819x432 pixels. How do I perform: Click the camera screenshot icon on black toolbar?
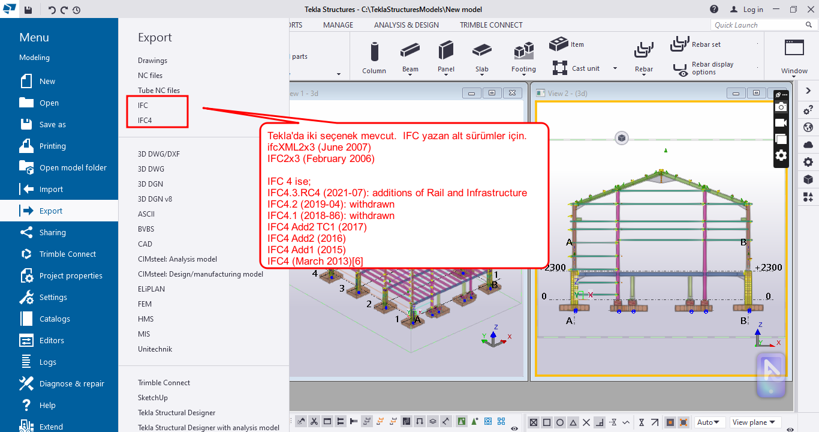tap(781, 107)
